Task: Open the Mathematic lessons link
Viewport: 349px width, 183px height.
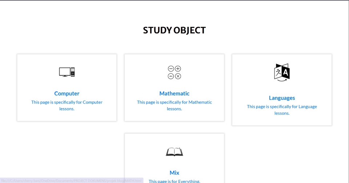Action: click(174, 93)
